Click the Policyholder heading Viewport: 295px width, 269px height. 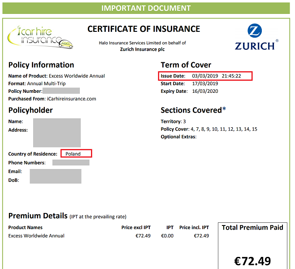click(30, 110)
